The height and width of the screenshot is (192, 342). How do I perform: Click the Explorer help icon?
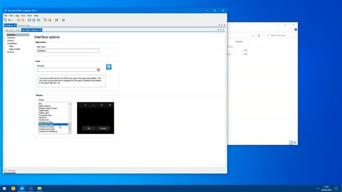[296, 30]
